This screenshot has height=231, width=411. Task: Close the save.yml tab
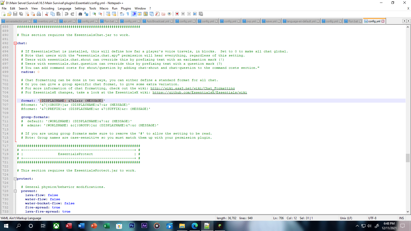[279, 21]
